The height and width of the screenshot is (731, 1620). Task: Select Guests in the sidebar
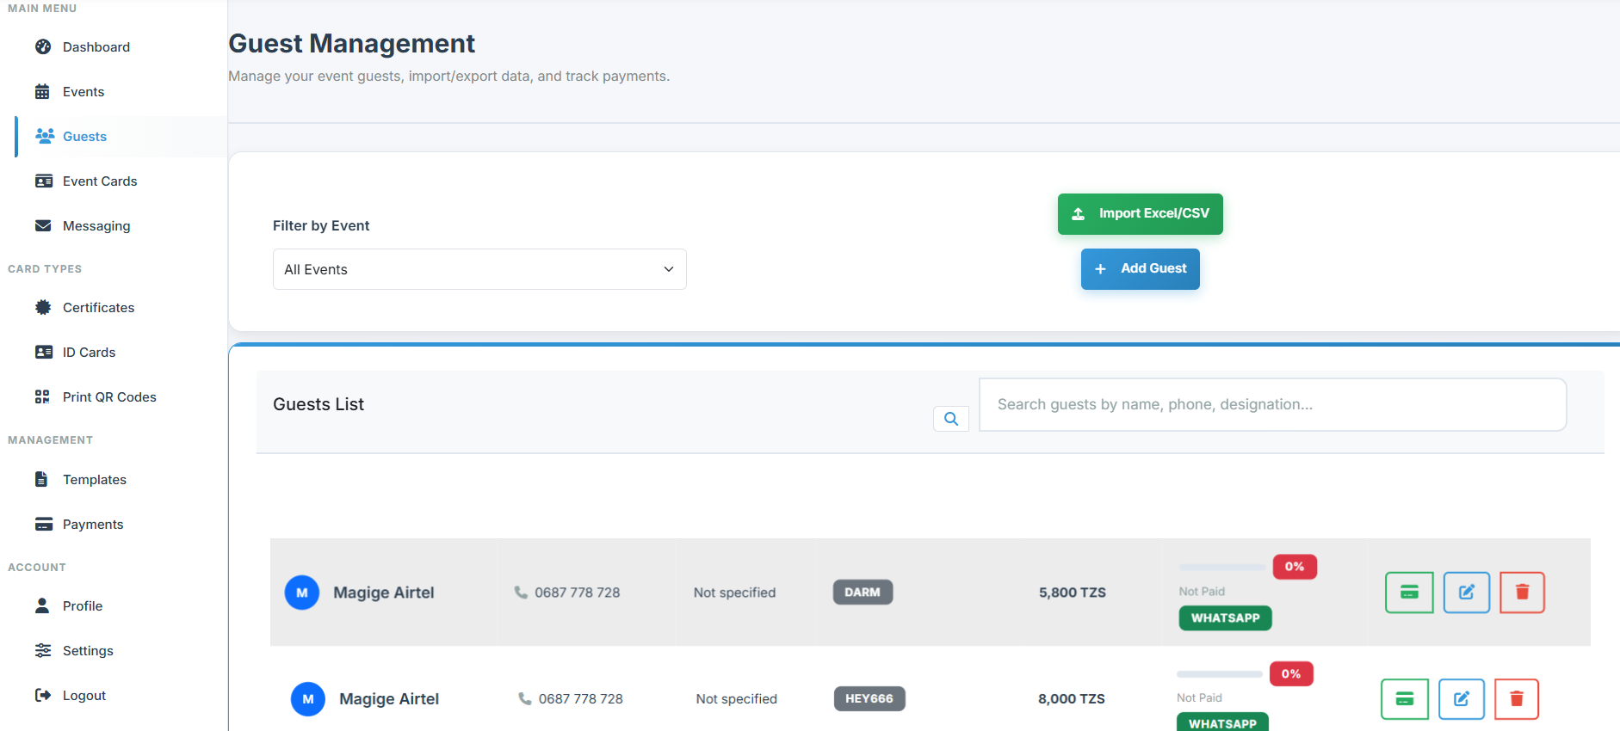[84, 137]
